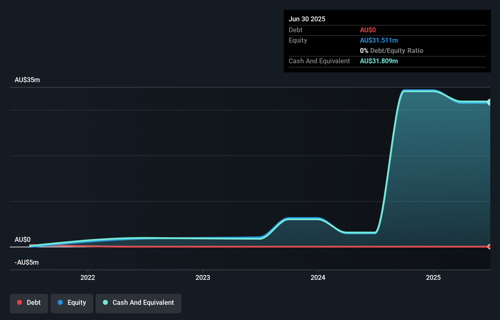500x320 pixels.
Task: Click the AU$31.809m Cash And Equivalent value
Action: 379,61
